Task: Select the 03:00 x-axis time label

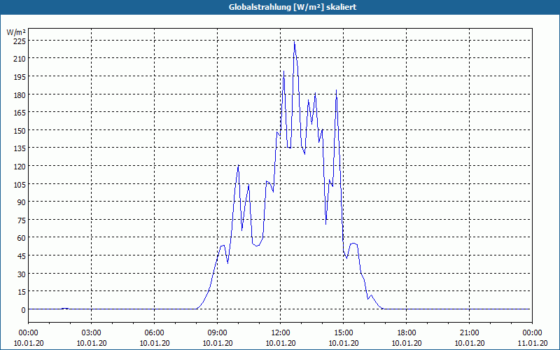Action: 92,333
